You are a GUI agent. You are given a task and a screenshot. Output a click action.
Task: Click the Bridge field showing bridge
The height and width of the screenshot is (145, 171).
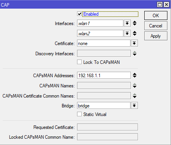pos(104,105)
